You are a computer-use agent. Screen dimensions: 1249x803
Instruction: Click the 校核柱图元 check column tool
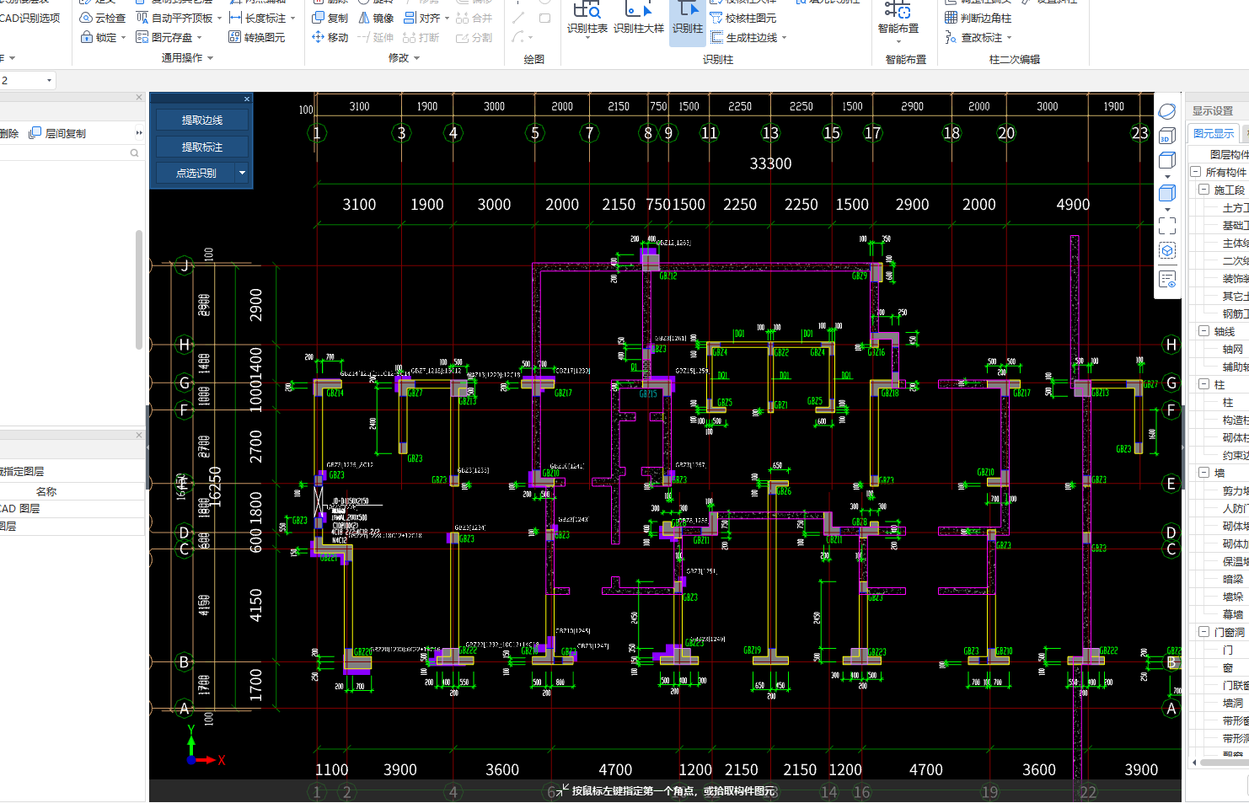pos(743,18)
